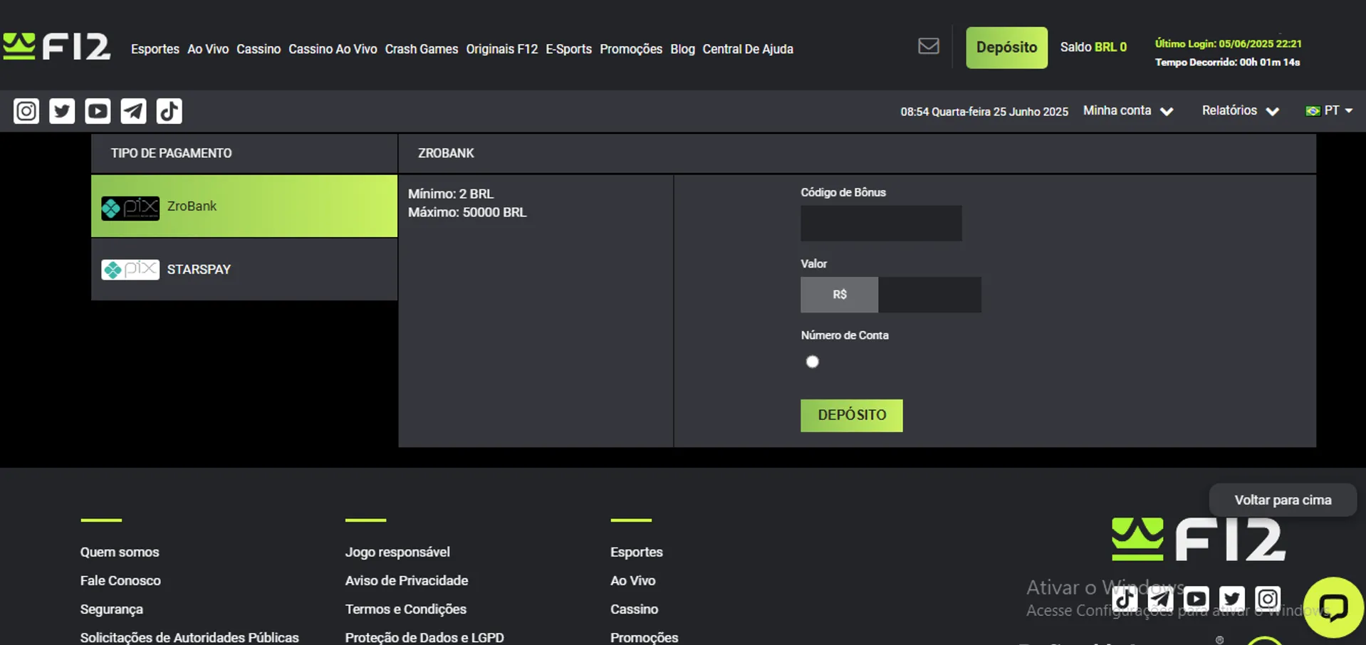Open Solicitações de Autoridades Públicas link
Image resolution: width=1366 pixels, height=645 pixels.
click(189, 638)
